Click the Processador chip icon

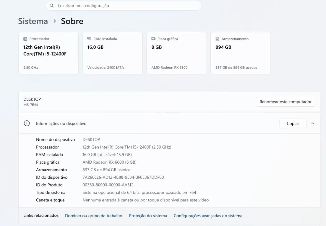(x=25, y=39)
